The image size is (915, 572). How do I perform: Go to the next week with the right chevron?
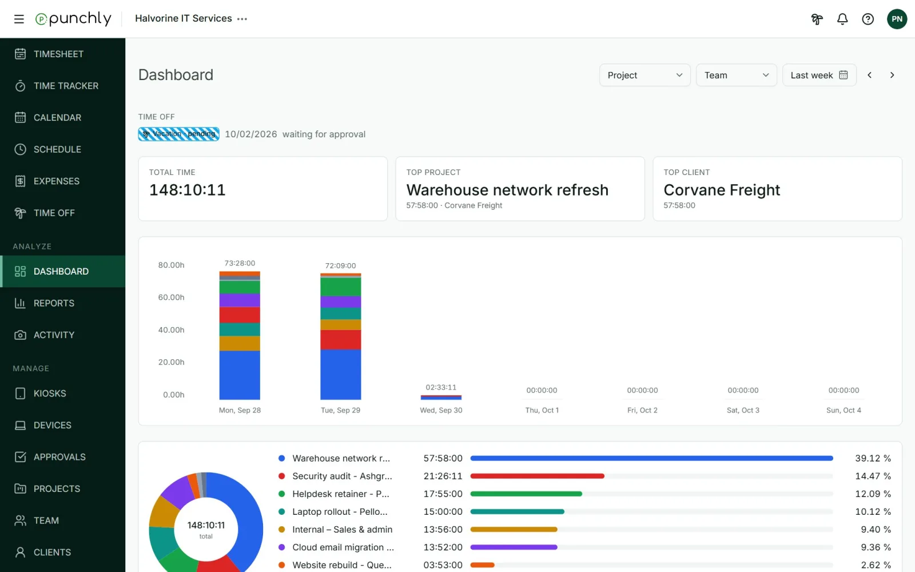(x=892, y=75)
